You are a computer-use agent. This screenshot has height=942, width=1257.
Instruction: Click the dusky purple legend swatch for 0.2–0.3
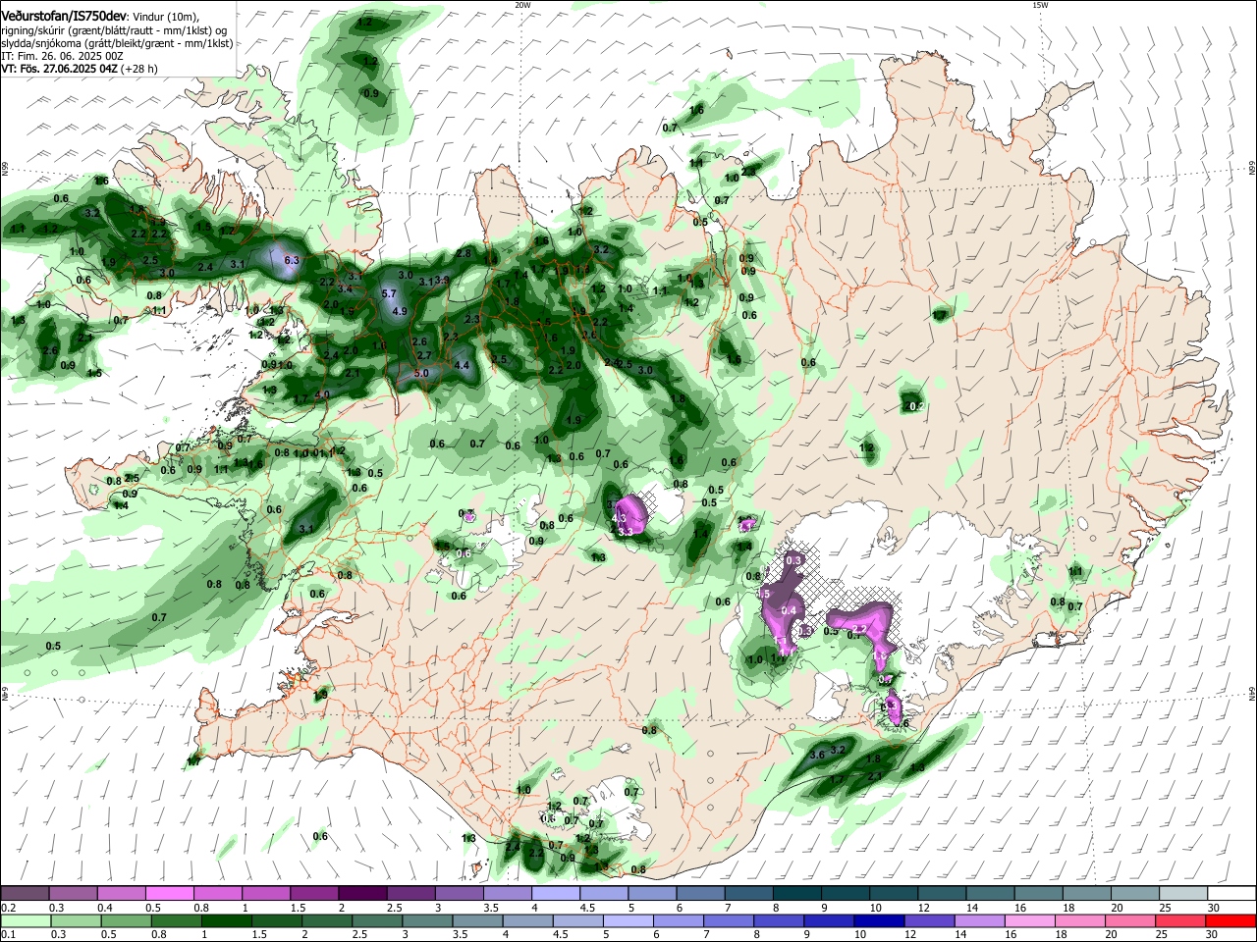25,894
